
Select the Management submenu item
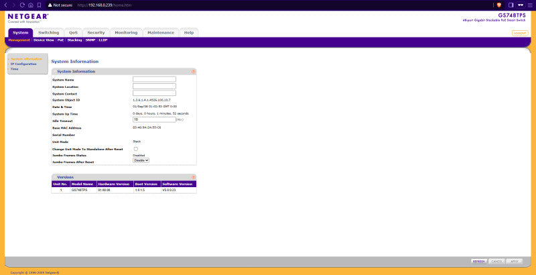coord(19,40)
